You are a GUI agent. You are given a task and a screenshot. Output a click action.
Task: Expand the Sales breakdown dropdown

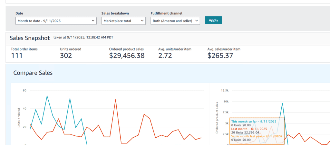coord(124,21)
